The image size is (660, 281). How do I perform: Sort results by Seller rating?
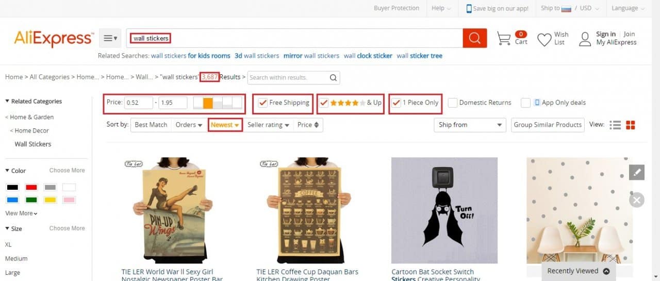(x=268, y=125)
